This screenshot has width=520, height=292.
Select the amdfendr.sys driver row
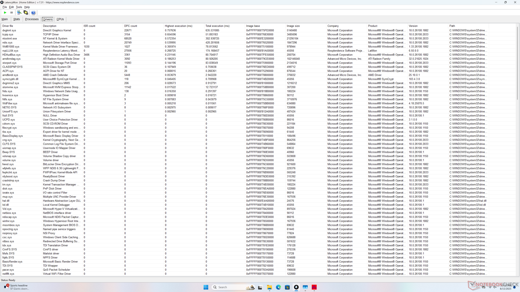245,75
